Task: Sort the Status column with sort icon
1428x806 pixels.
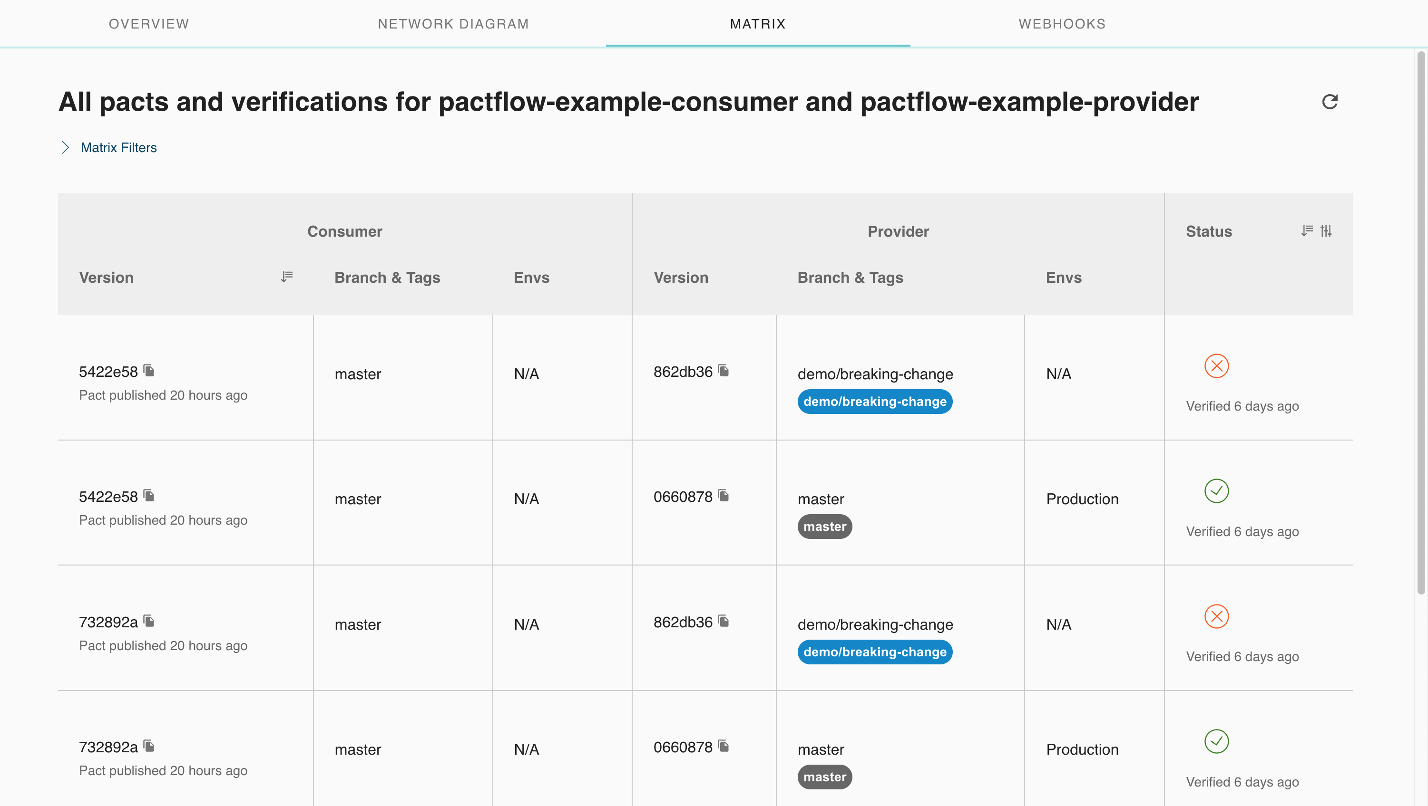Action: pos(1307,230)
